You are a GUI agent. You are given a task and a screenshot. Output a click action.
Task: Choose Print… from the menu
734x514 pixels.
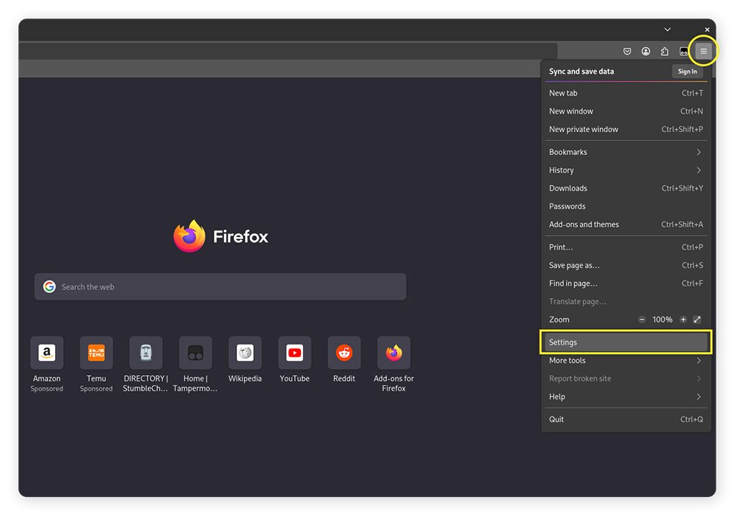coord(626,247)
